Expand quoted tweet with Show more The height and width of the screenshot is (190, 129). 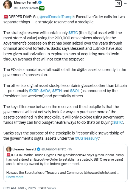(15, 177)
